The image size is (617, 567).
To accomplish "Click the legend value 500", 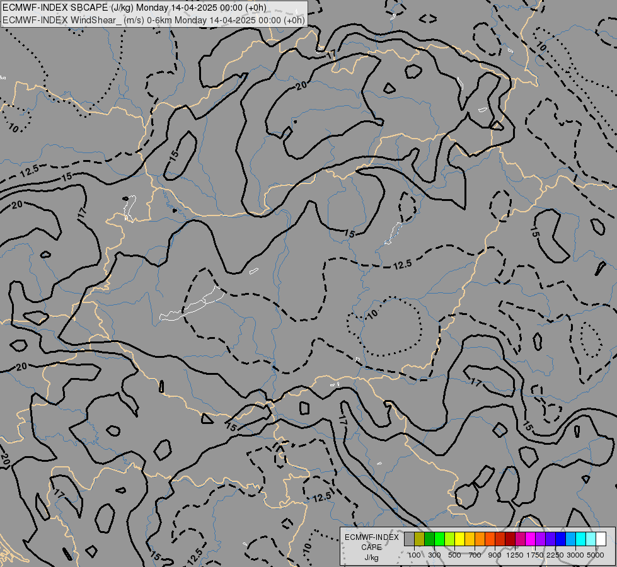I will 454,555.
